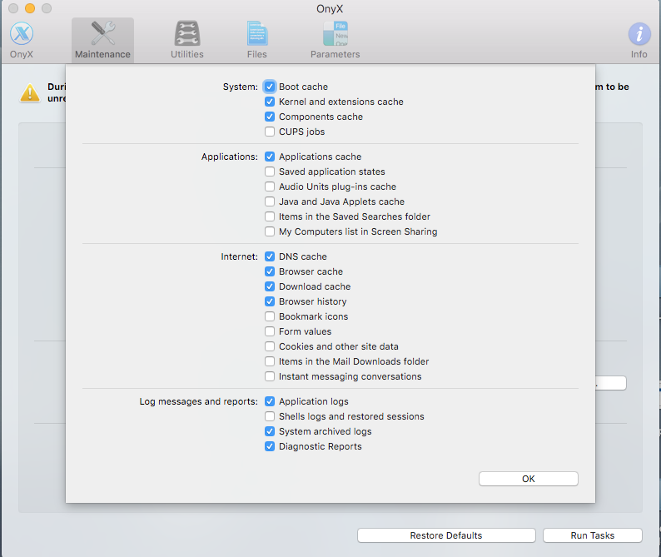This screenshot has width=661, height=557.
Task: Click the partly hidden button behind the sheet
Action: [611, 383]
